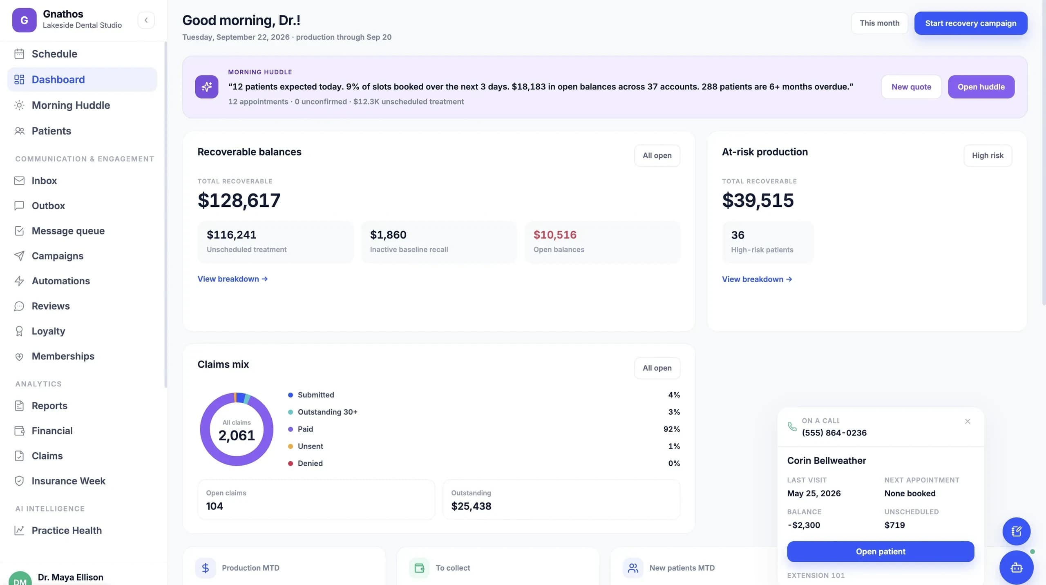Open Practice Health chart icon

point(19,530)
